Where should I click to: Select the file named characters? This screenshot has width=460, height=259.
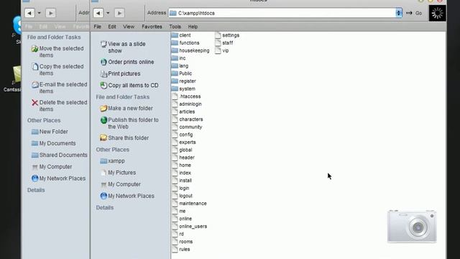(x=191, y=119)
